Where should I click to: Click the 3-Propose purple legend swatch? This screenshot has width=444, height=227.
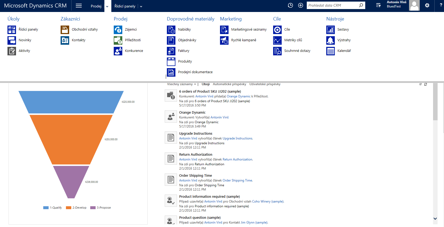(93, 208)
